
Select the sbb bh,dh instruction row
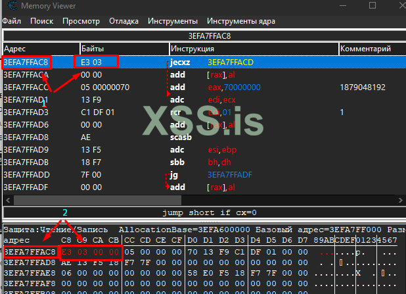pyautogui.click(x=204, y=162)
